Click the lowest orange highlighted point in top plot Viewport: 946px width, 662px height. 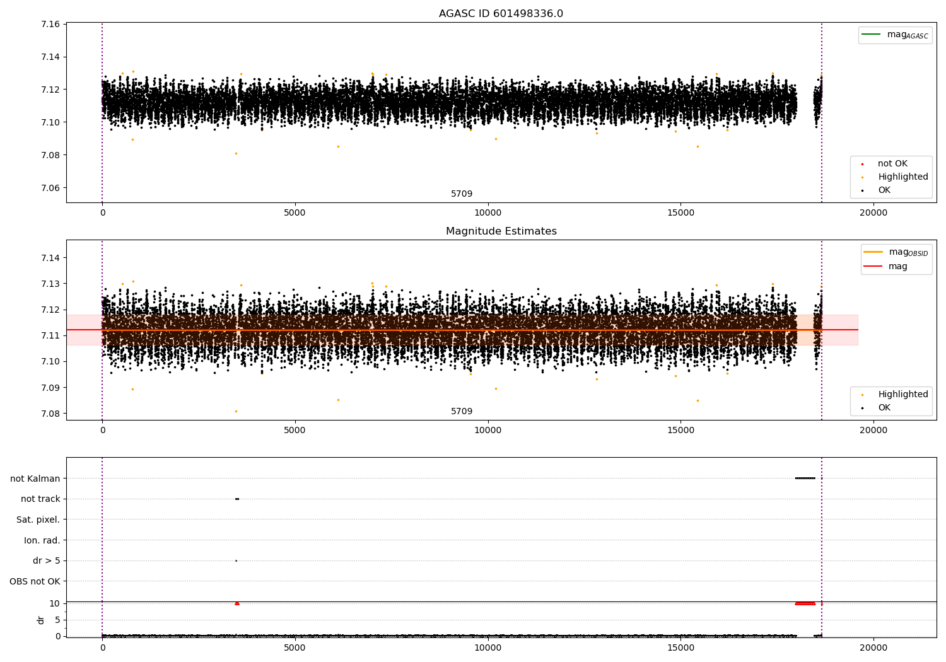click(x=236, y=153)
